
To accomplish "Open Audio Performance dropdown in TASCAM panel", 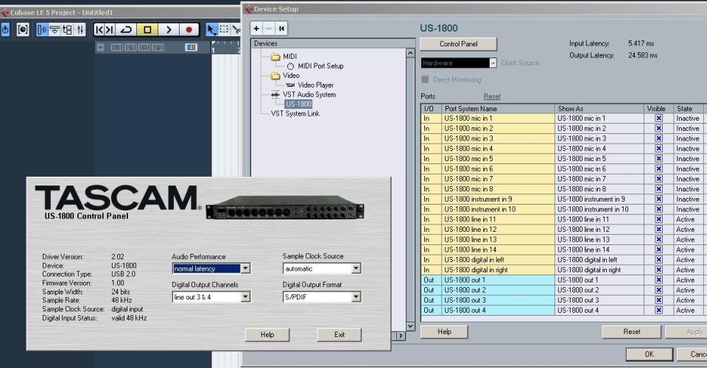I will (x=245, y=269).
